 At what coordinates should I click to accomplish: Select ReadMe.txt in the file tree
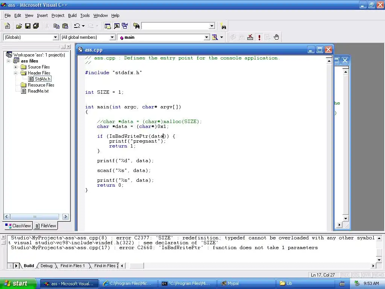click(x=38, y=91)
